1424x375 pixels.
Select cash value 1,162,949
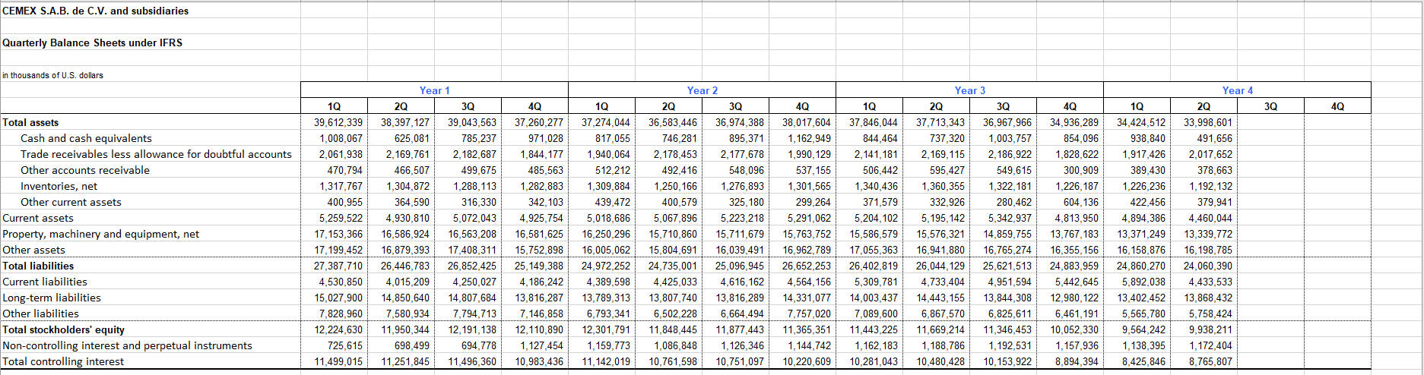tap(809, 138)
